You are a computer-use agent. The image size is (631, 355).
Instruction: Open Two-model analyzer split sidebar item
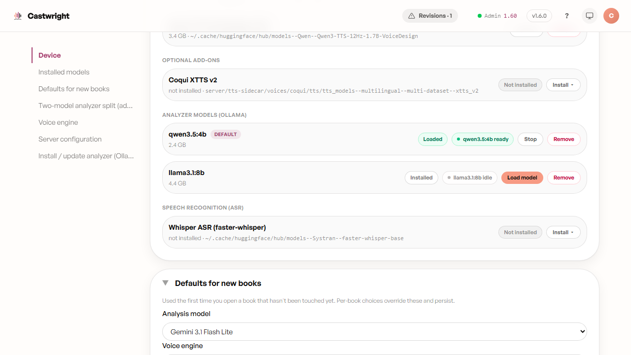coord(86,106)
